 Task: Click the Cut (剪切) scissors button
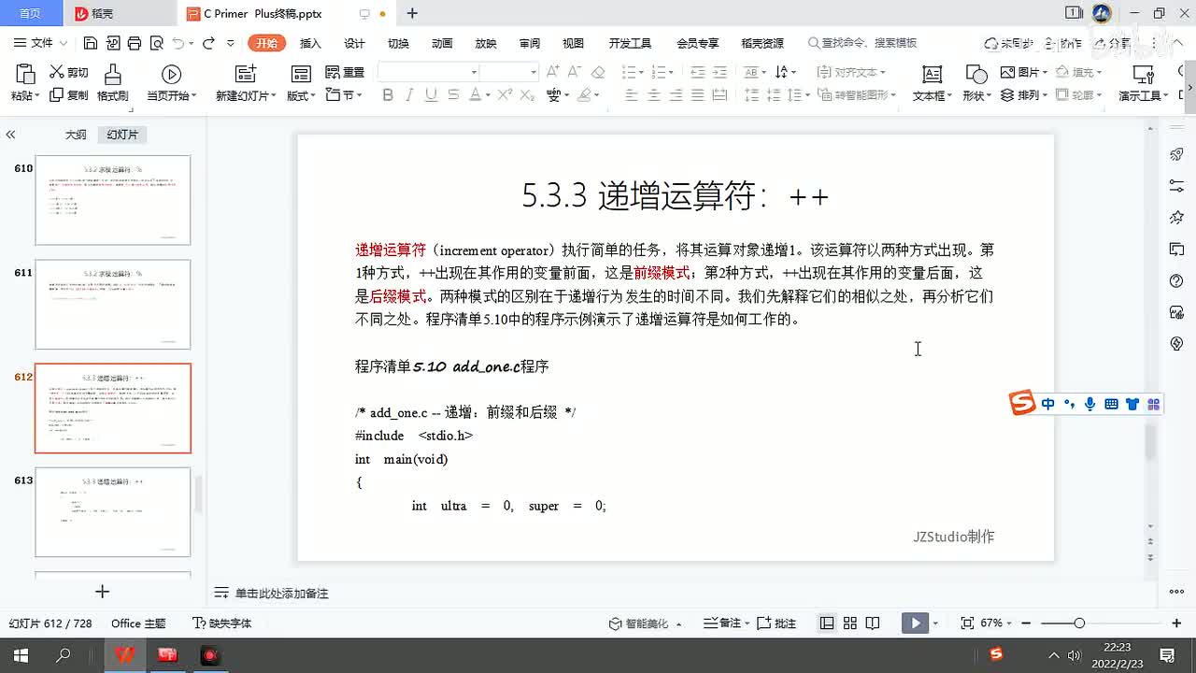click(68, 73)
